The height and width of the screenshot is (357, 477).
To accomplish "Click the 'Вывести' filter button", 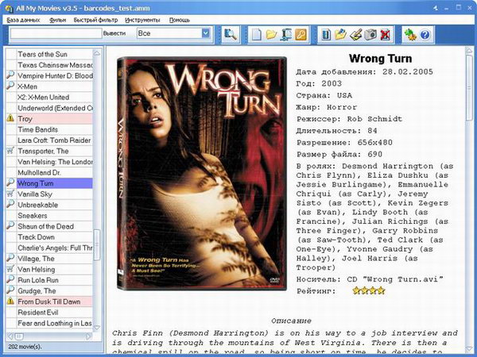I will point(114,34).
